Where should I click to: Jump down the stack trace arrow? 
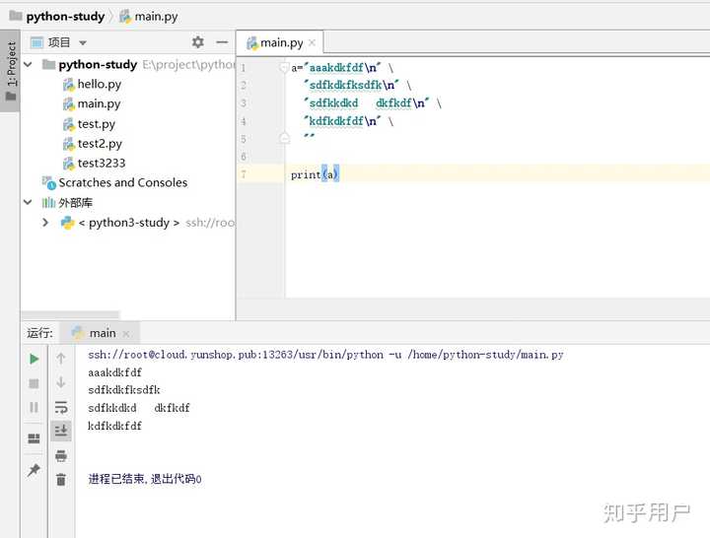click(61, 382)
